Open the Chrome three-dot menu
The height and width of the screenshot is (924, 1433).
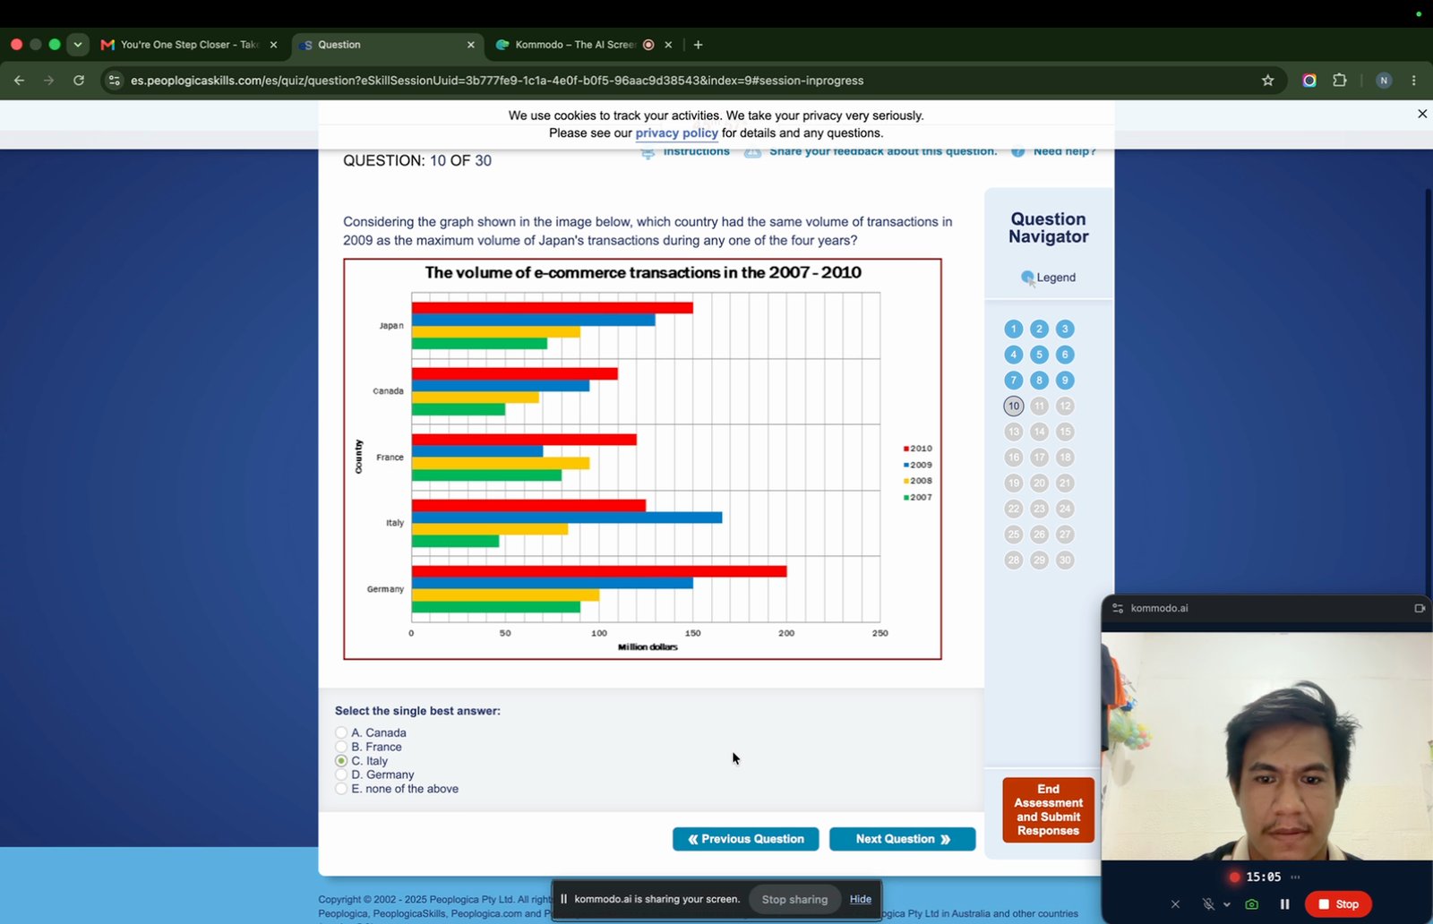pyautogui.click(x=1414, y=81)
